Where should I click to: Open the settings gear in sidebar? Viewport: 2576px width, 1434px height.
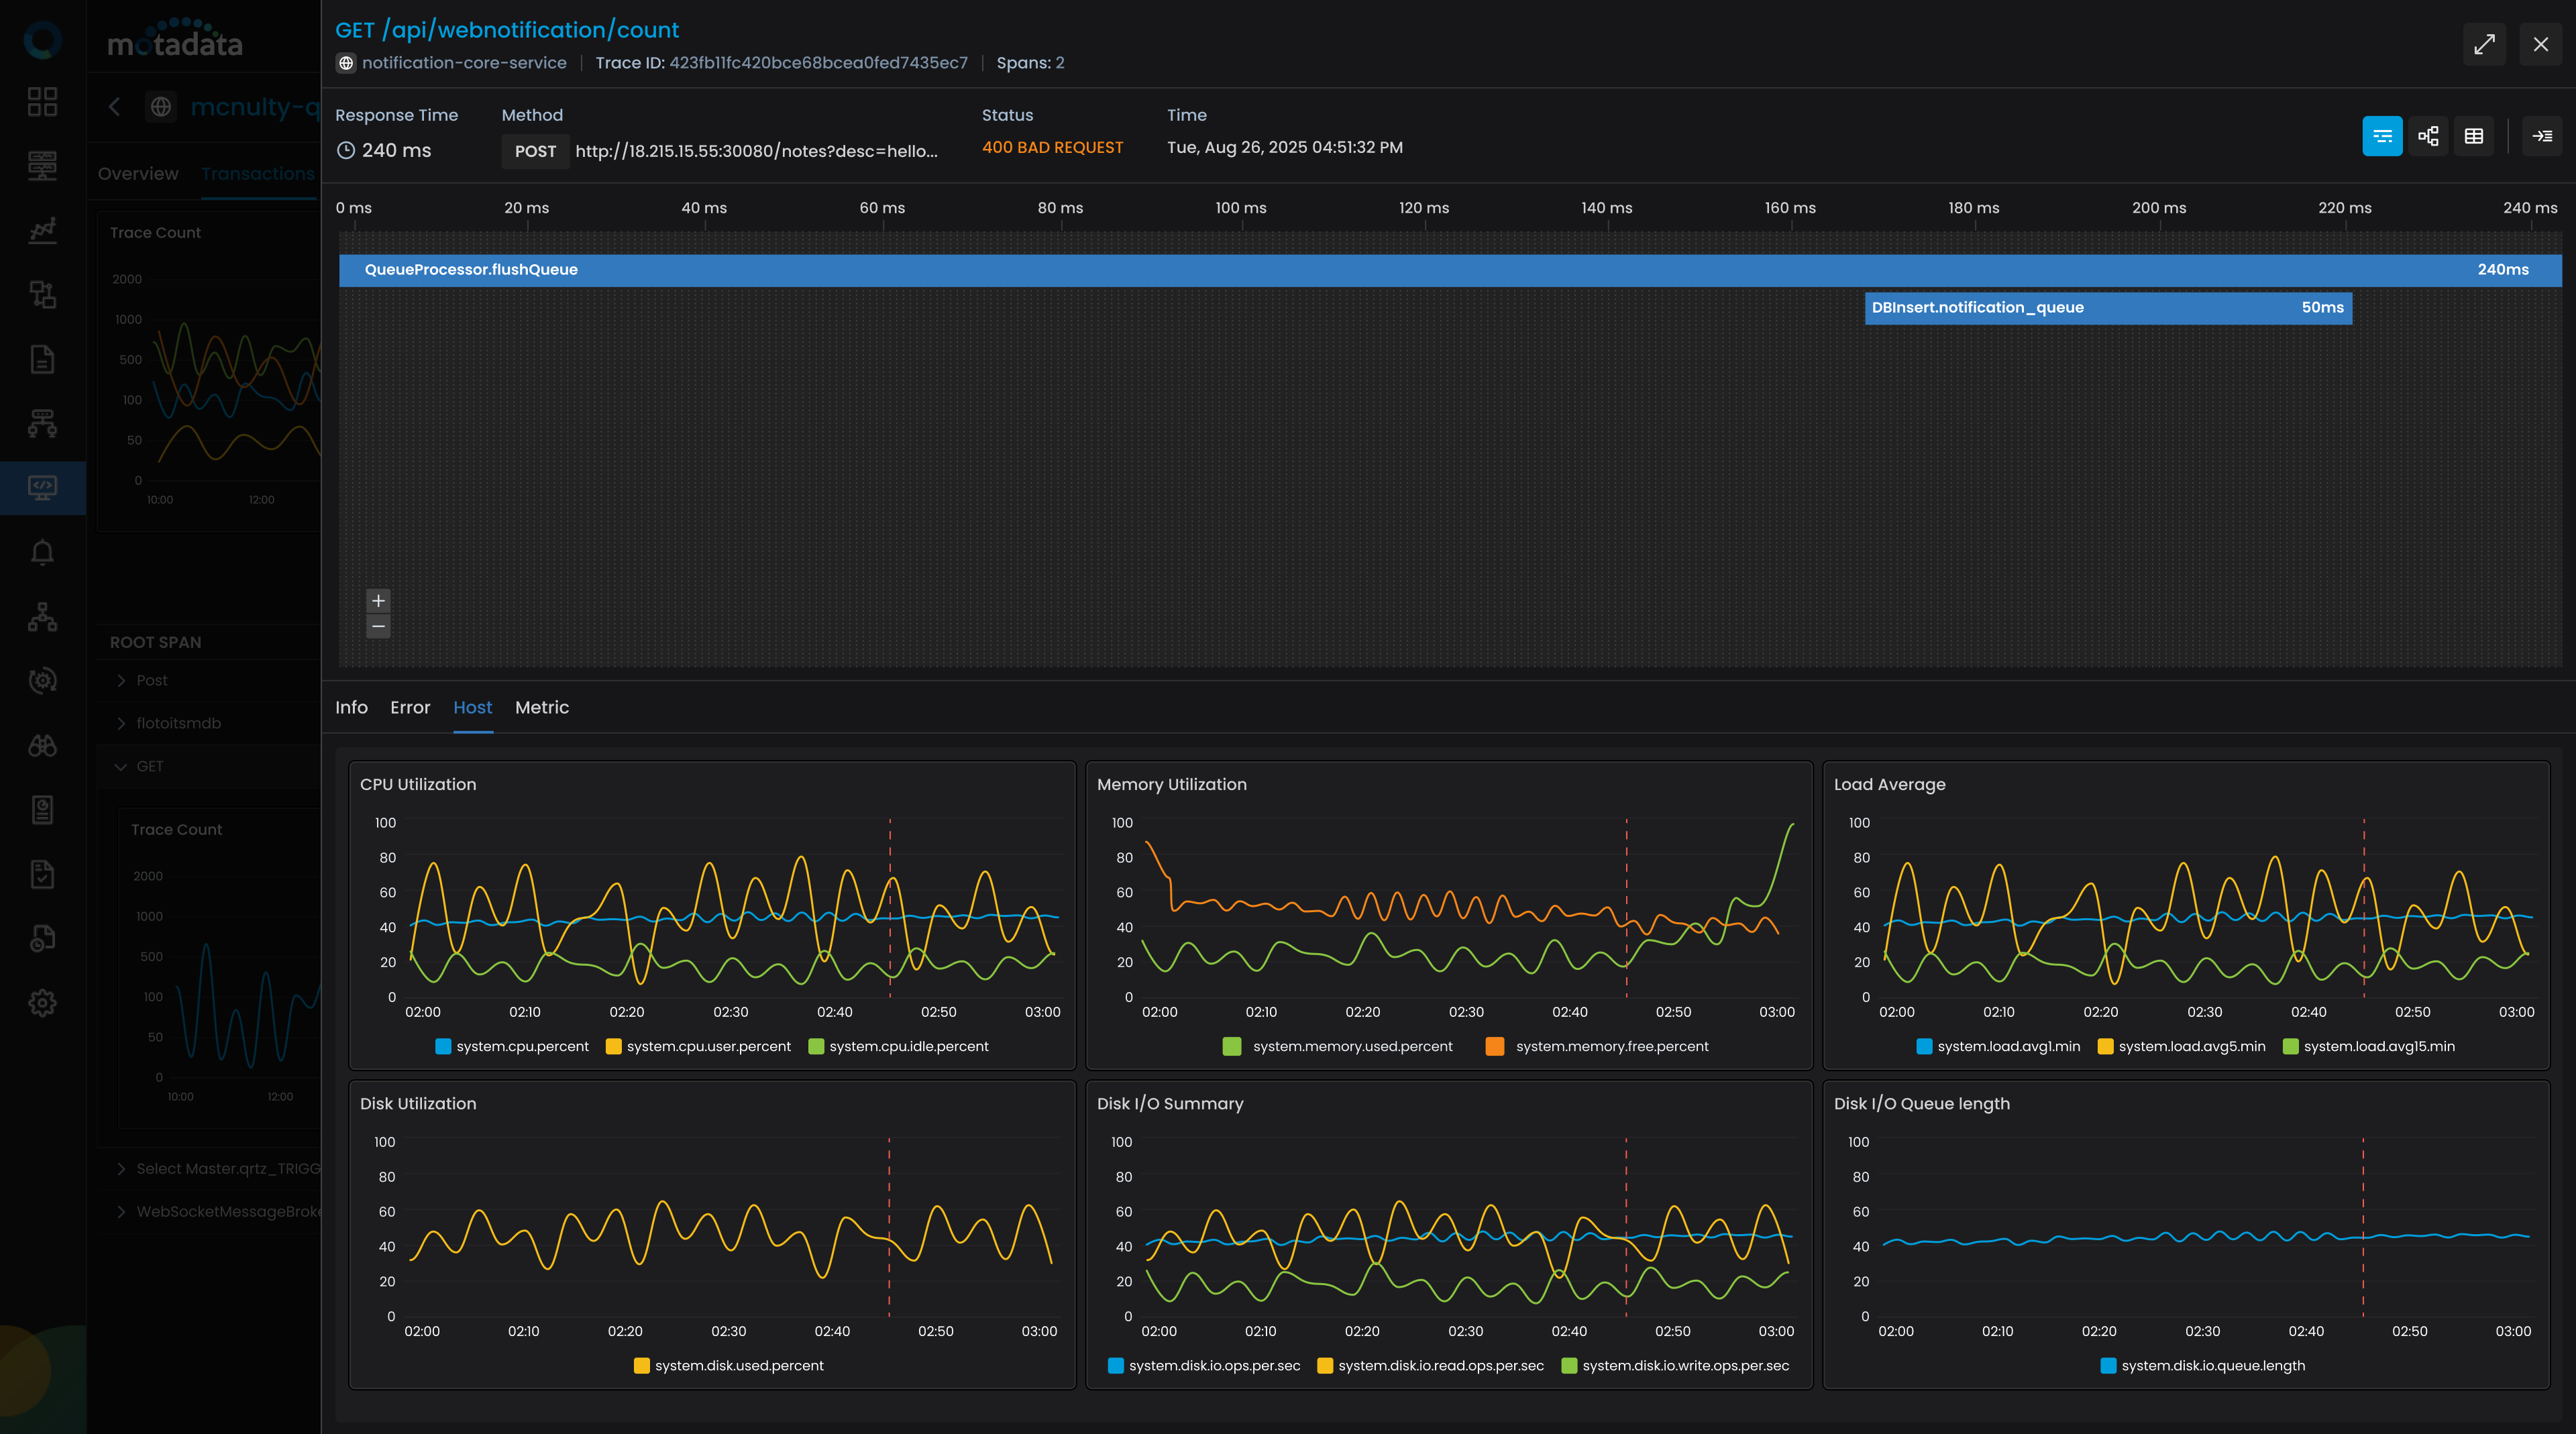point(42,1003)
